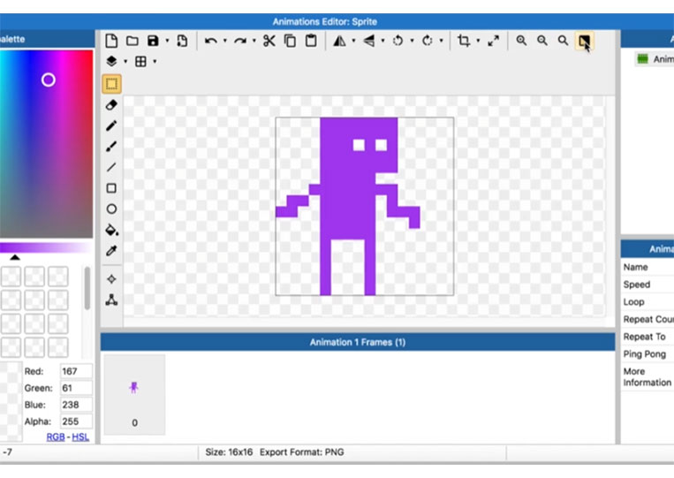Click the Reset zoom magnifier
The width and height of the screenshot is (674, 478).
563,41
